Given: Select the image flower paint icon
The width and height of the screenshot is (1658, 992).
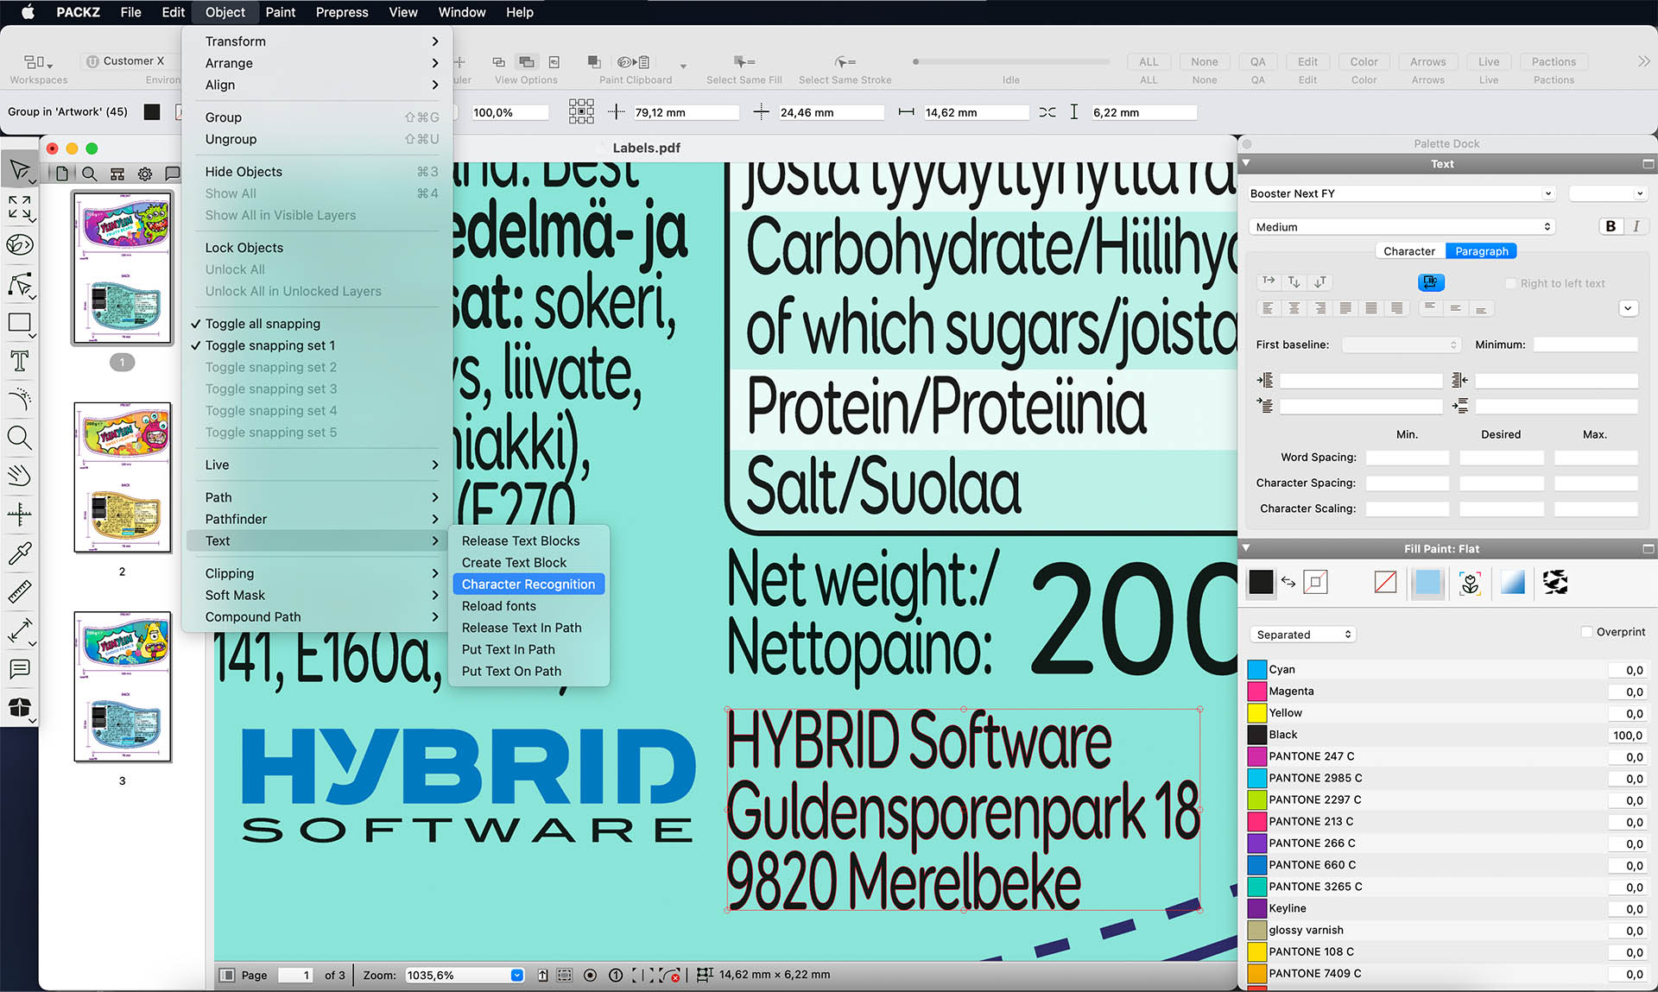Looking at the screenshot, I should coord(1470,583).
